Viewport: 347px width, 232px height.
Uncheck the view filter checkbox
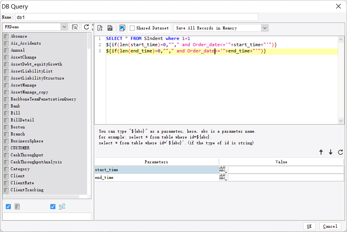coord(53,206)
